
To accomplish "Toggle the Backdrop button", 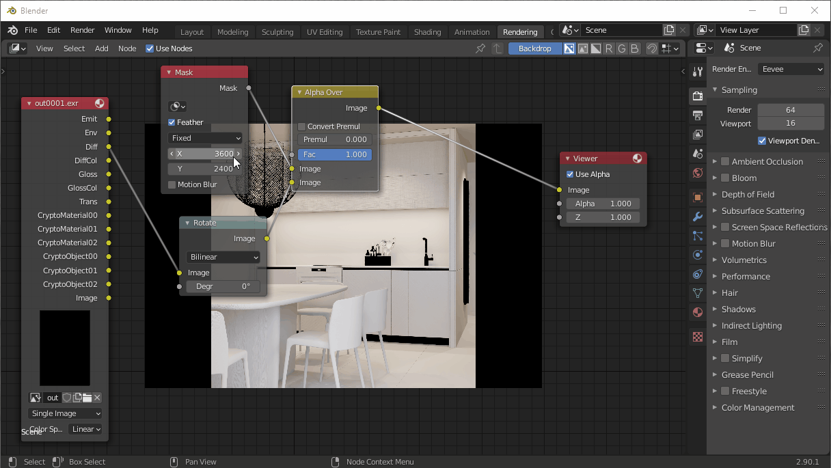I will [535, 49].
